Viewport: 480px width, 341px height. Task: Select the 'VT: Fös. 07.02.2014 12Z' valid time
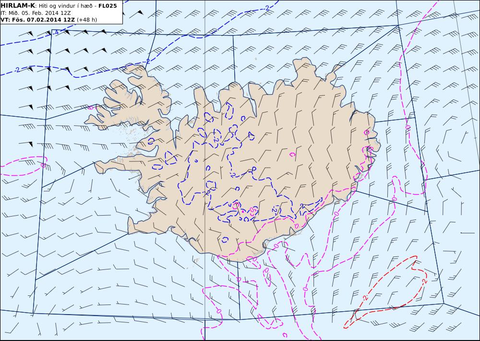37,20
